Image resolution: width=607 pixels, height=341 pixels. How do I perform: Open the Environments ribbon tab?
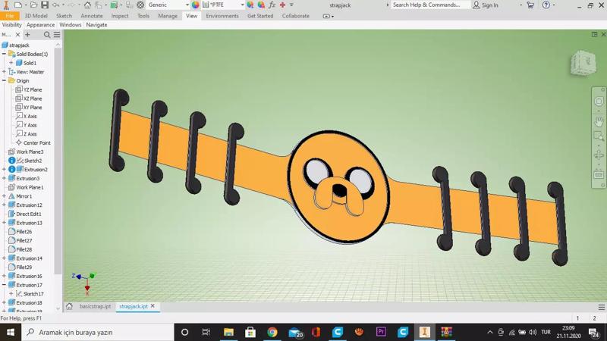pos(222,16)
